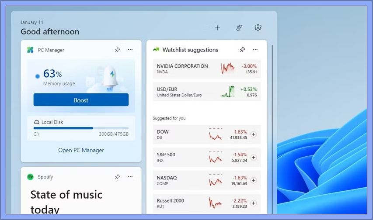The height and width of the screenshot is (220, 373).
Task: Open the DOW index row
Action: coord(207,134)
